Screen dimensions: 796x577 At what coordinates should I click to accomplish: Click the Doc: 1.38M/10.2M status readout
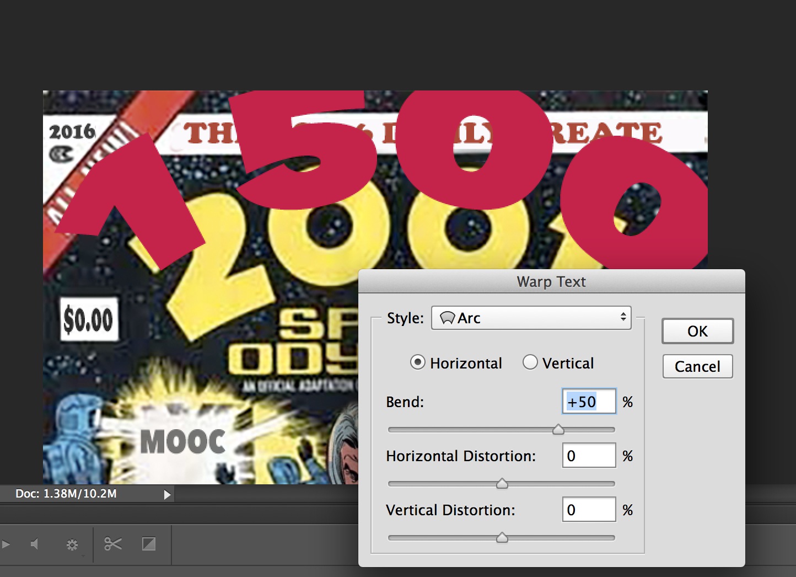66,494
